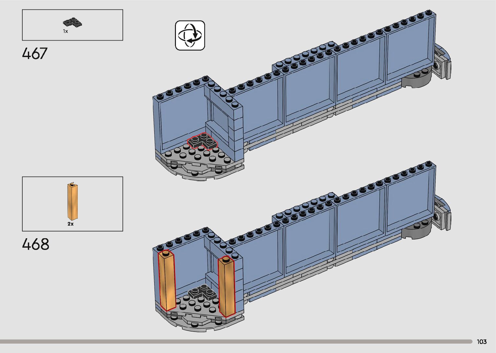Click page number 103

(x=481, y=342)
